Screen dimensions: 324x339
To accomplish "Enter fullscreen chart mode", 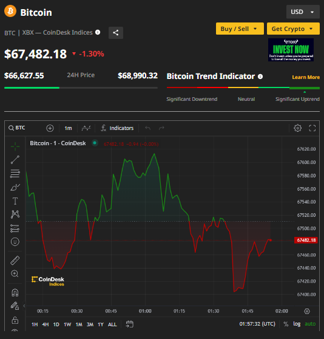I will tap(312, 128).
